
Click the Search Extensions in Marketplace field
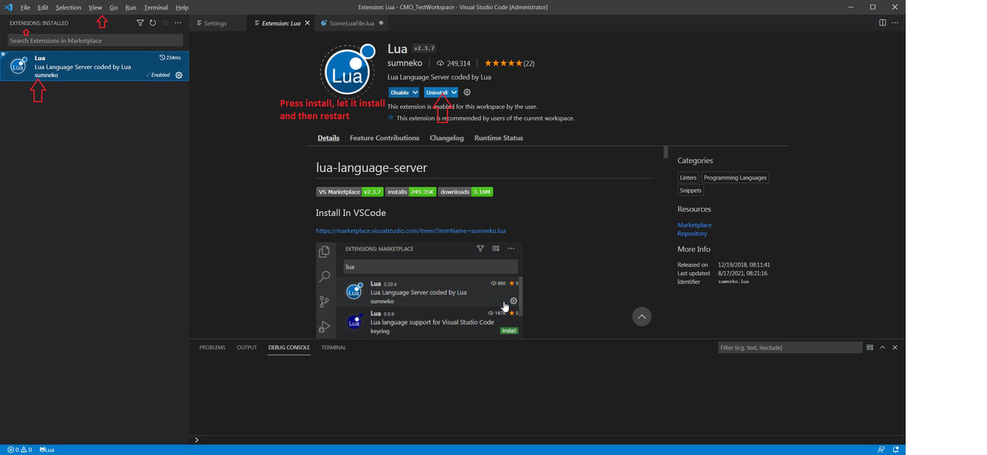tap(96, 40)
